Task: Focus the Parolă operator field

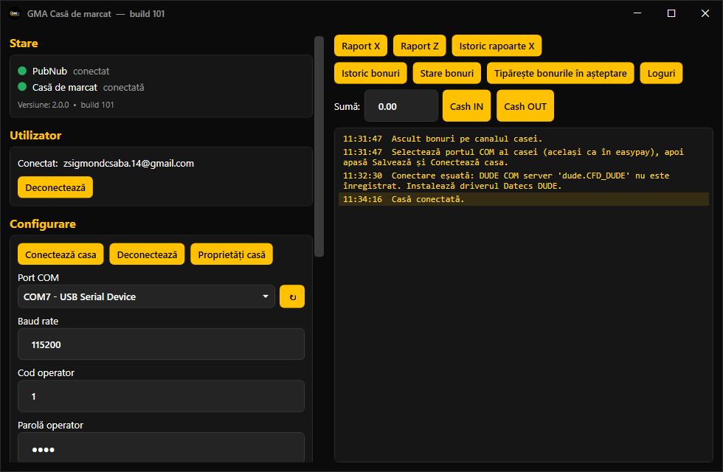Action: [161, 447]
